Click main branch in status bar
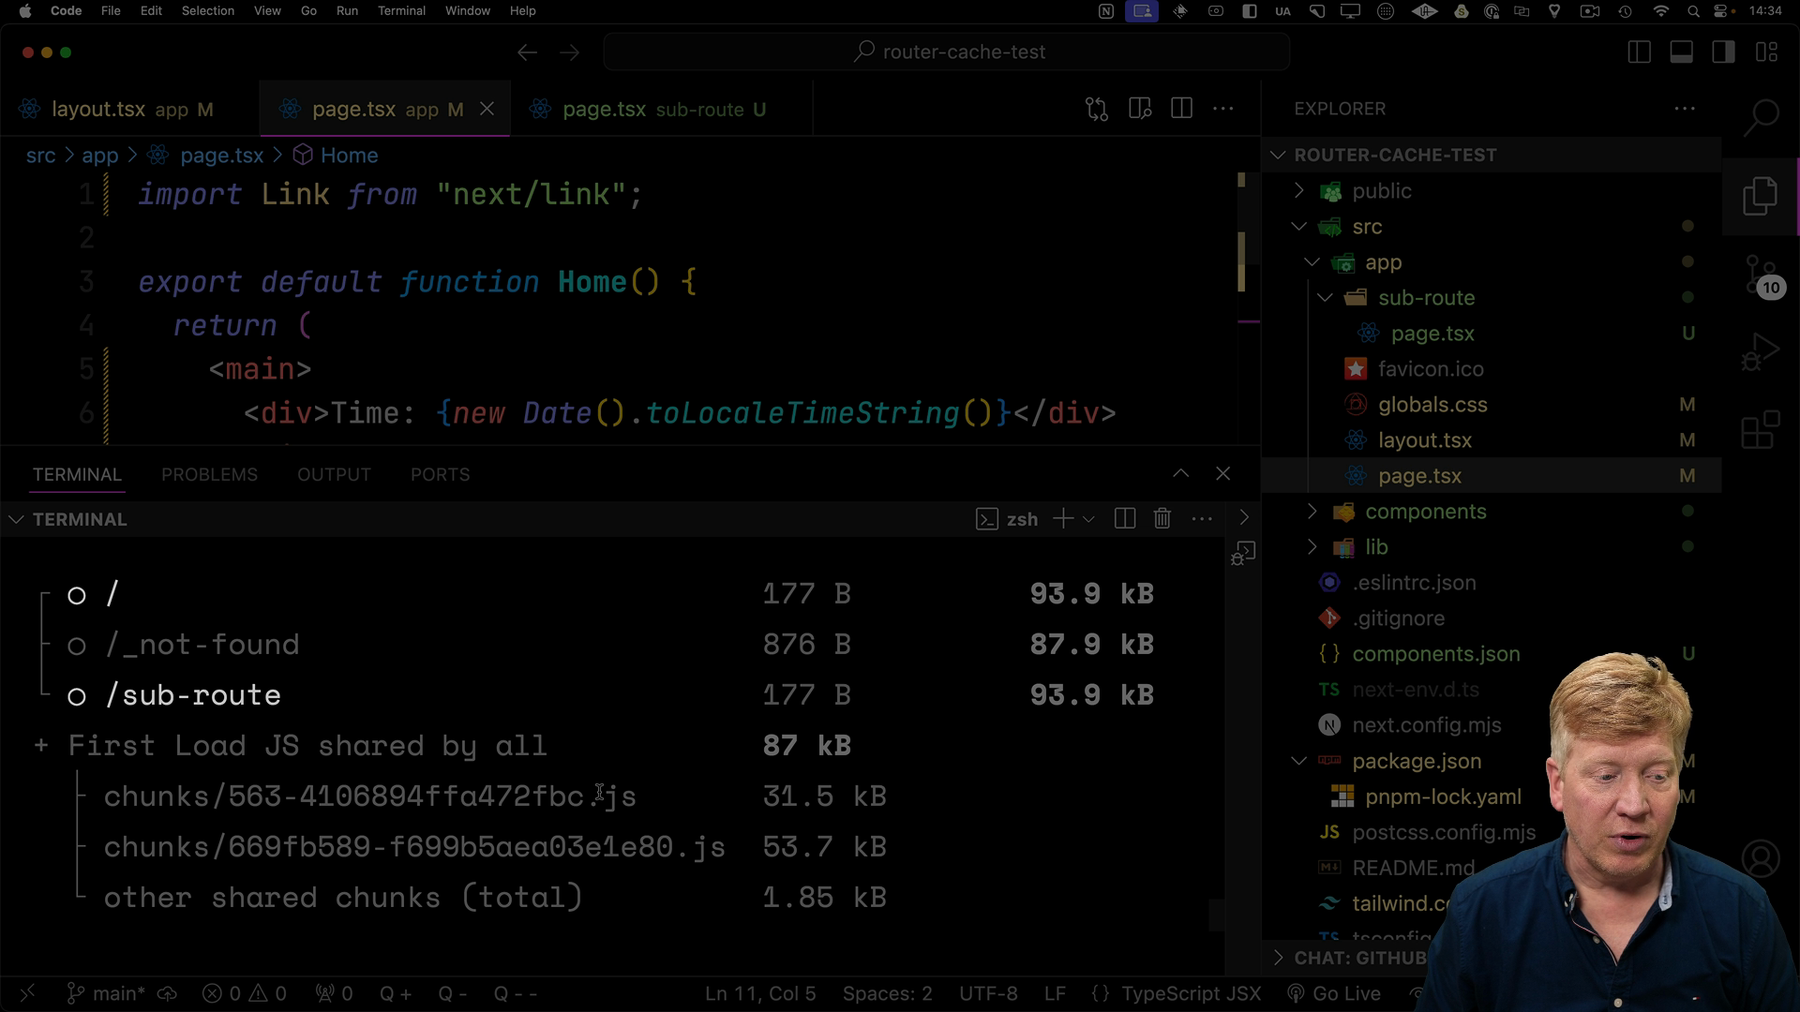This screenshot has width=1800, height=1012. tap(105, 993)
